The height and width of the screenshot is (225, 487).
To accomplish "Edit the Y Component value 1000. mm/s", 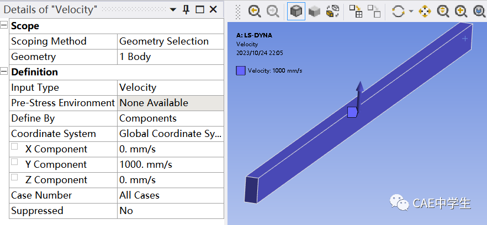I will (x=171, y=164).
